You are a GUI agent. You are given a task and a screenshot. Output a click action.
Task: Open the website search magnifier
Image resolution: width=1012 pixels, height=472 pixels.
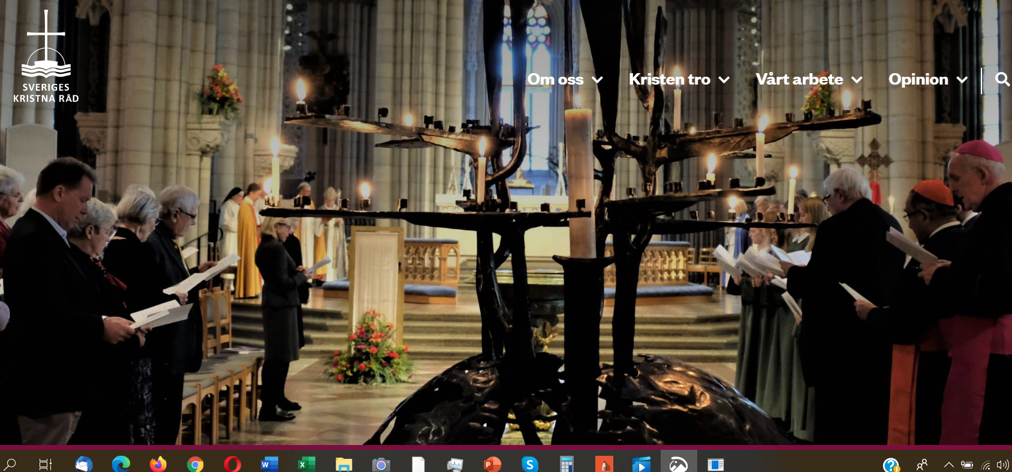pyautogui.click(x=1002, y=79)
